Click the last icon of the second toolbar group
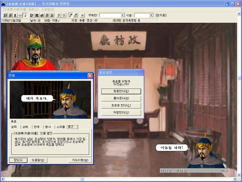Viewport: 242px width, 182px height. pyautogui.click(x=52, y=15)
